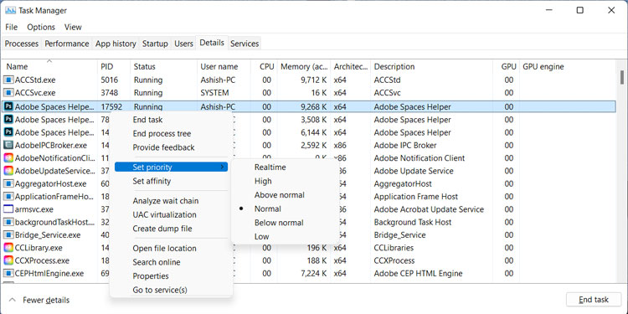Screen dimensions: 628x314
Task: Collapse view with Fewer details chevron
Action: click(x=13, y=300)
